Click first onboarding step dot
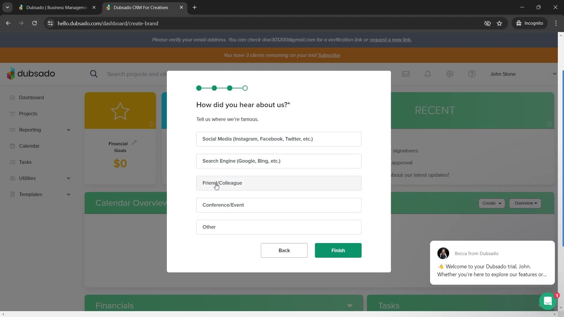Image resolution: width=564 pixels, height=317 pixels. 199,88
